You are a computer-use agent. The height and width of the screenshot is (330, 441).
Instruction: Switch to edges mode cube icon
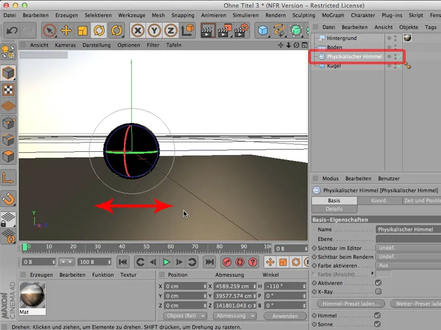pyautogui.click(x=8, y=140)
